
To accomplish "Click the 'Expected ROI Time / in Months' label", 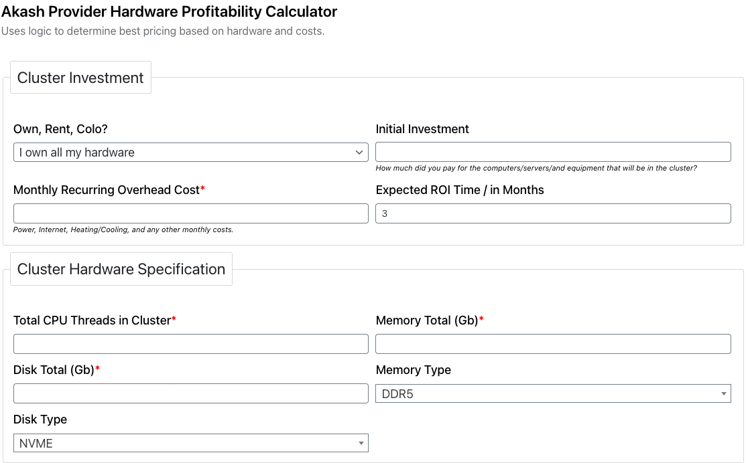I will pyautogui.click(x=460, y=190).
